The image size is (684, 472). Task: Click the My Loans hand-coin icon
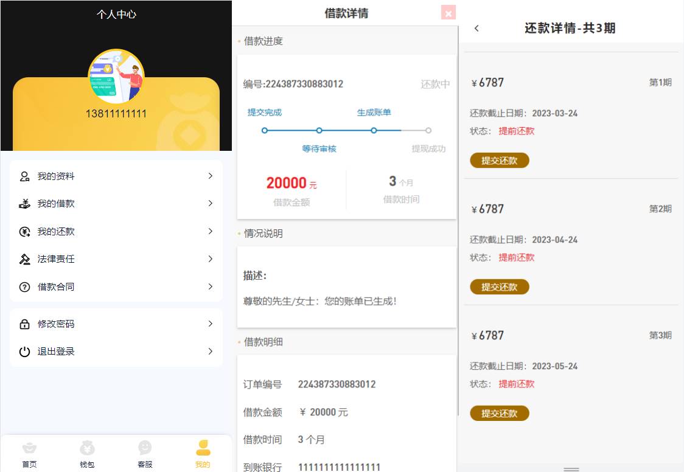coord(24,204)
